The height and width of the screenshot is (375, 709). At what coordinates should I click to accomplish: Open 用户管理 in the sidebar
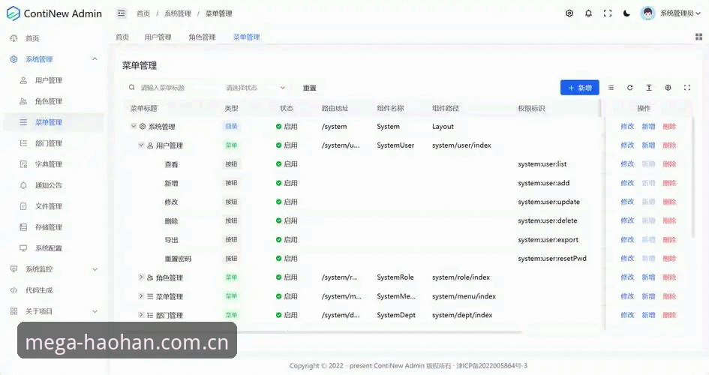pos(48,80)
